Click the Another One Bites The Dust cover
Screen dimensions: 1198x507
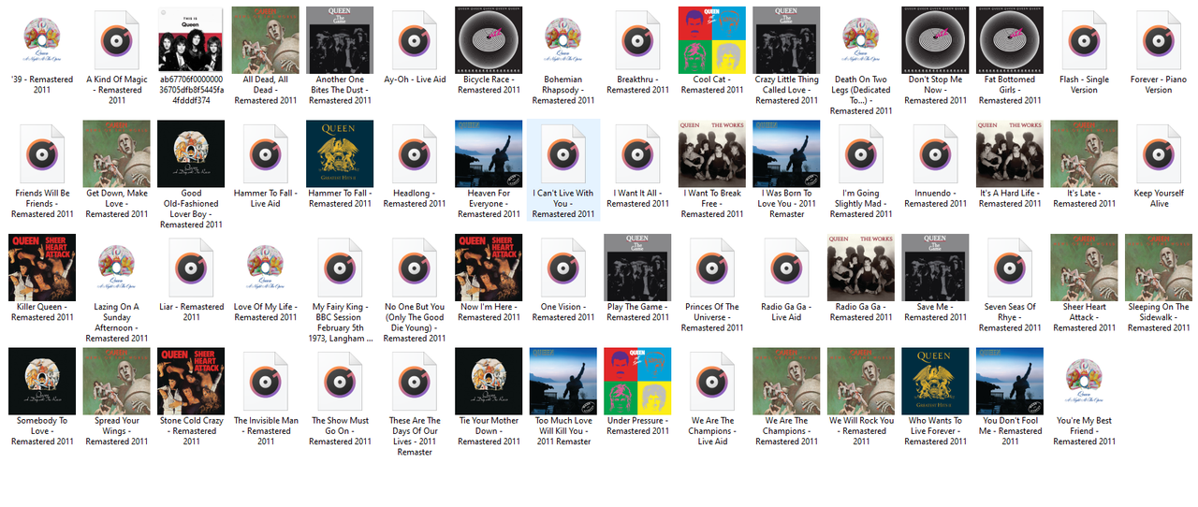341,40
